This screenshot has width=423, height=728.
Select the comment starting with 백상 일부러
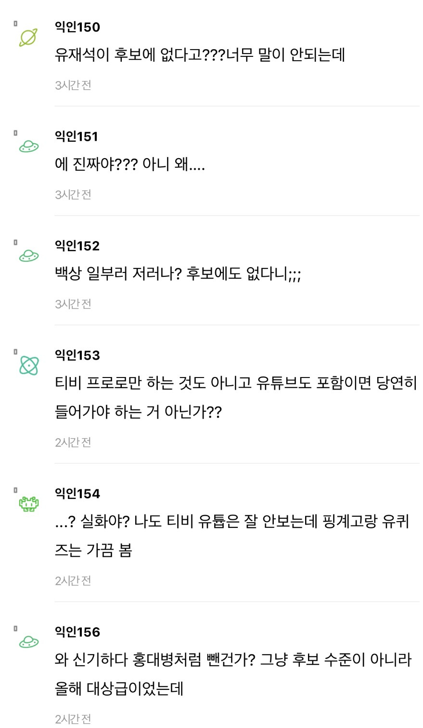click(x=178, y=274)
